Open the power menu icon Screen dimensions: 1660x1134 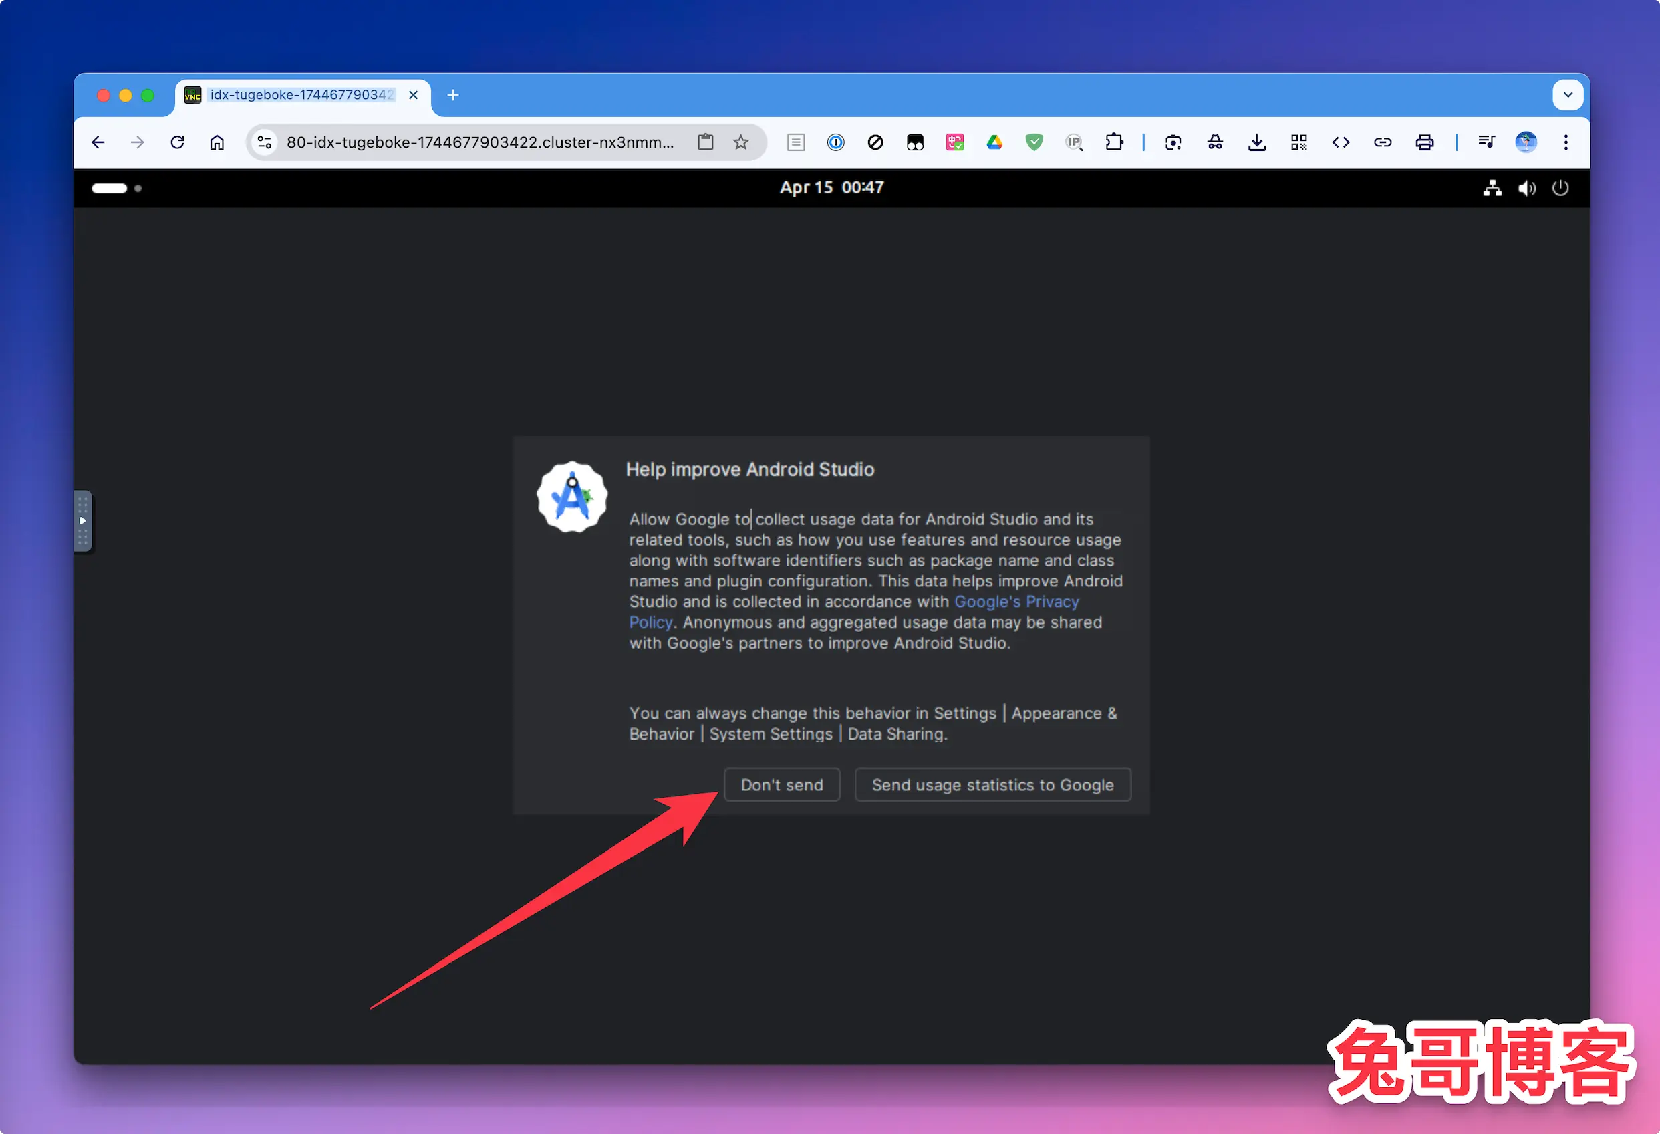tap(1560, 188)
